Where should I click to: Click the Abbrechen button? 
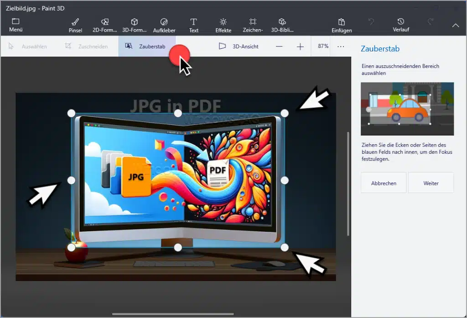[384, 182]
